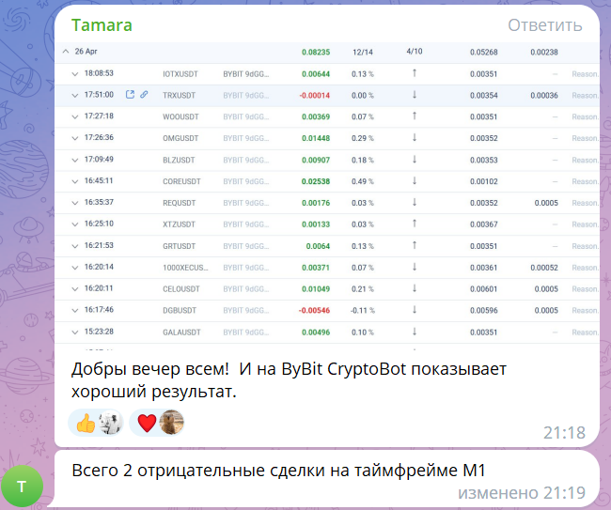This screenshot has height=510, width=611.
Task: Click the up arrow on WOOUSDT row
Action: [415, 116]
